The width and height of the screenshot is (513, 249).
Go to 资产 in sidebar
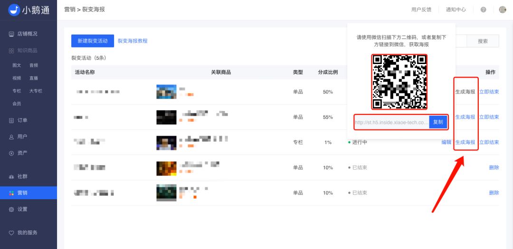[23, 153]
